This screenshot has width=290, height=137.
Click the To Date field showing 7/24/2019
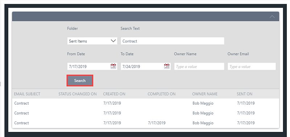146,66
